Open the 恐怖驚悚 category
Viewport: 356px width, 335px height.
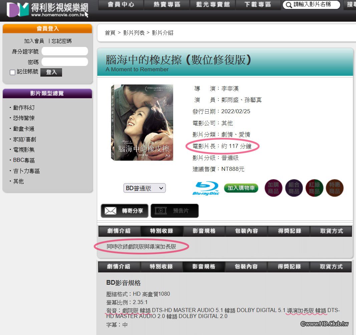[x=24, y=118]
